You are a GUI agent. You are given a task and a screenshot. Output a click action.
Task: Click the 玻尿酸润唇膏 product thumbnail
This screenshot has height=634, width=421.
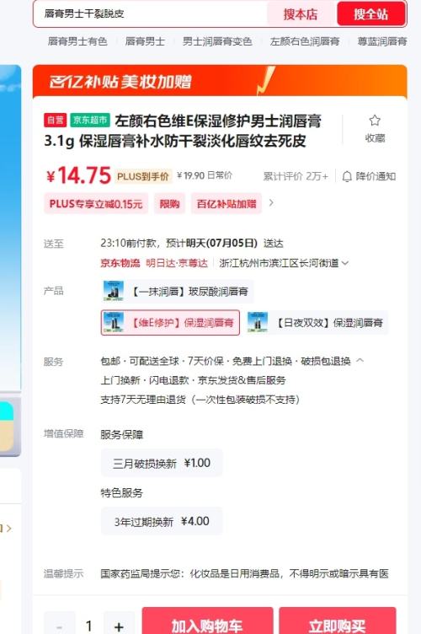[x=114, y=291]
